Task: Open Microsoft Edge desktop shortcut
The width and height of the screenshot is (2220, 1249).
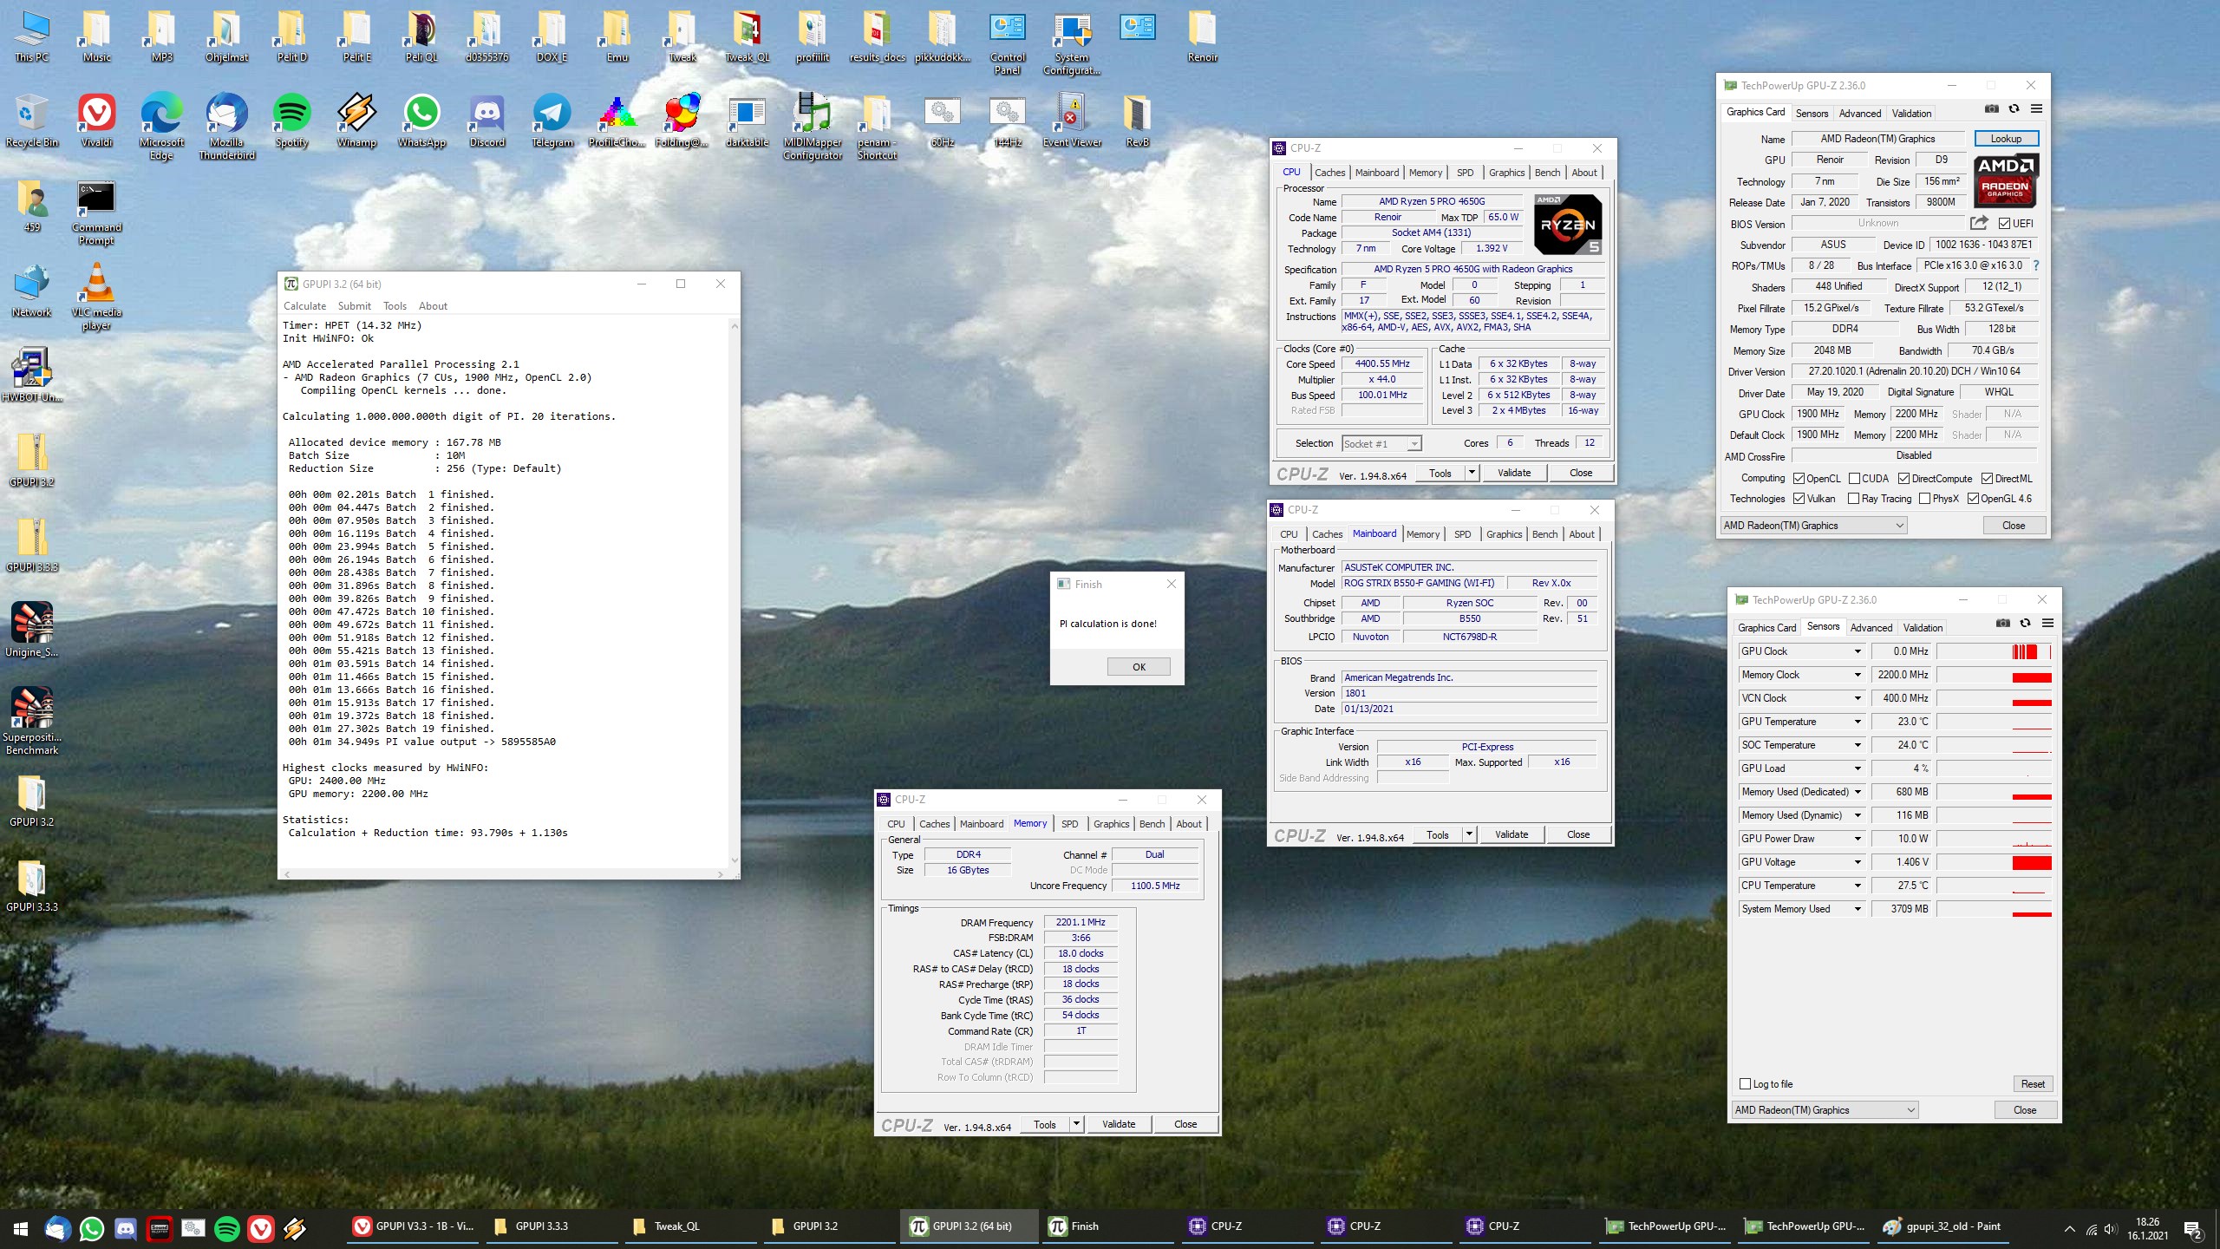Action: tap(162, 126)
